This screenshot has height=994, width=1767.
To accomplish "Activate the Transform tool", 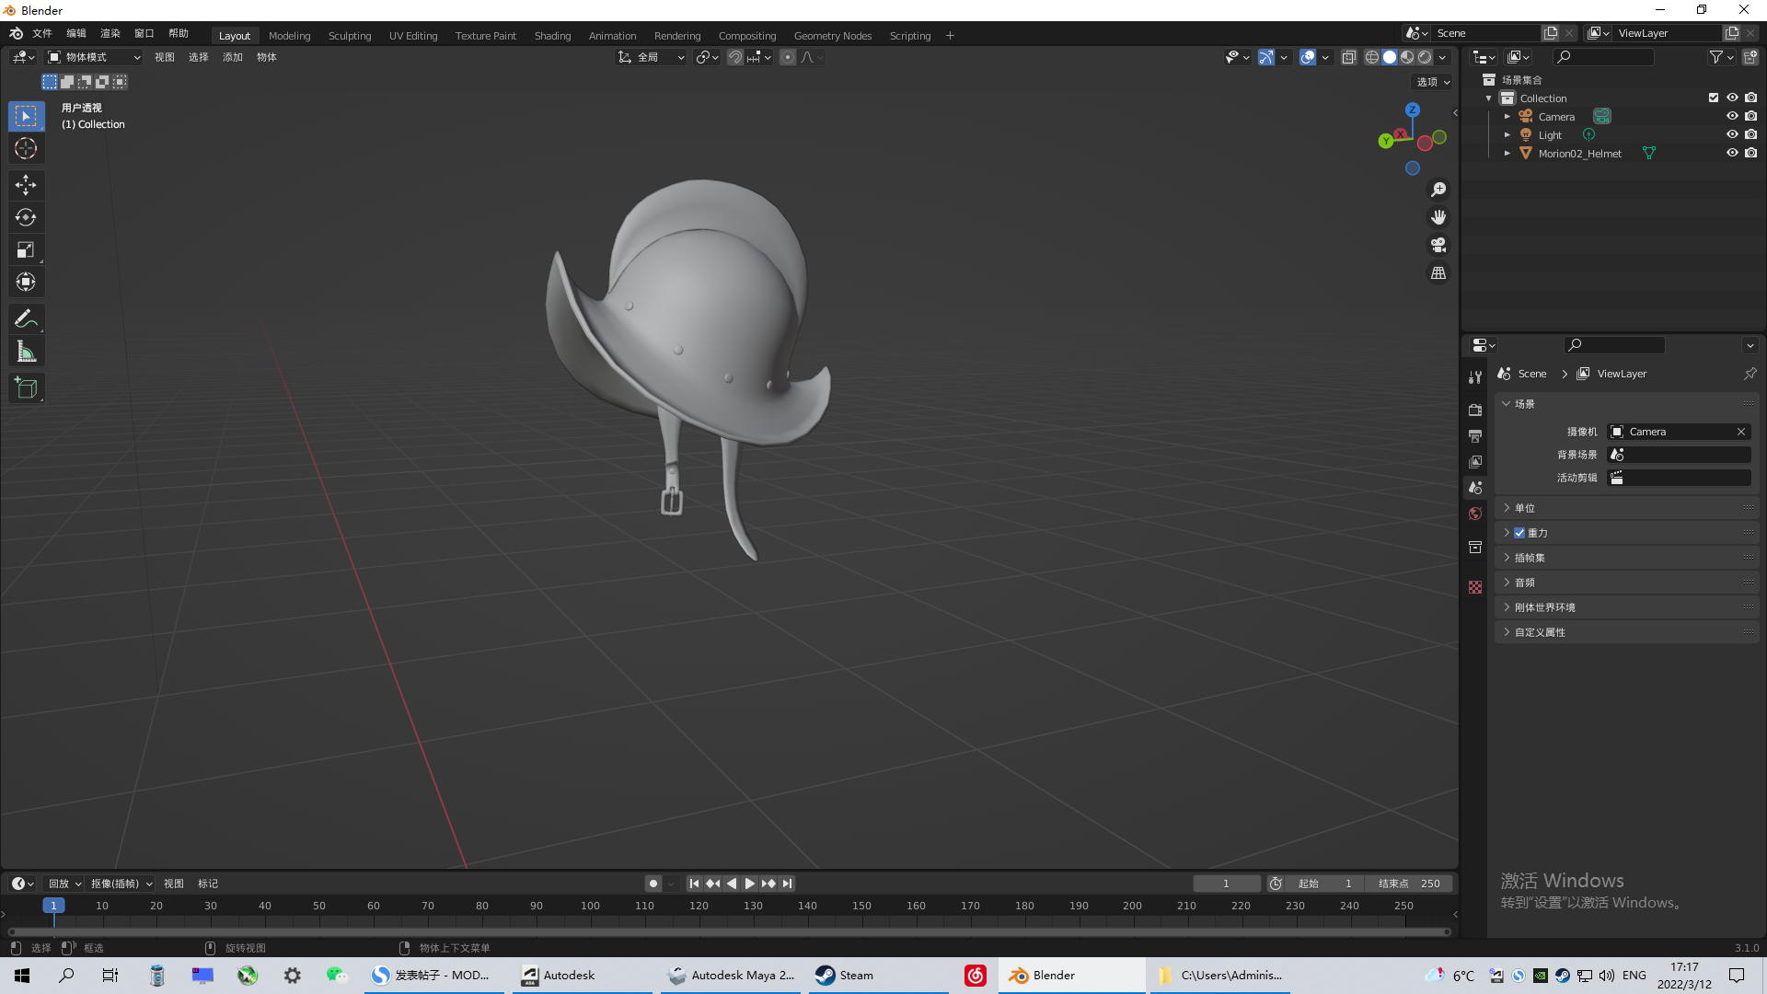I will point(26,282).
